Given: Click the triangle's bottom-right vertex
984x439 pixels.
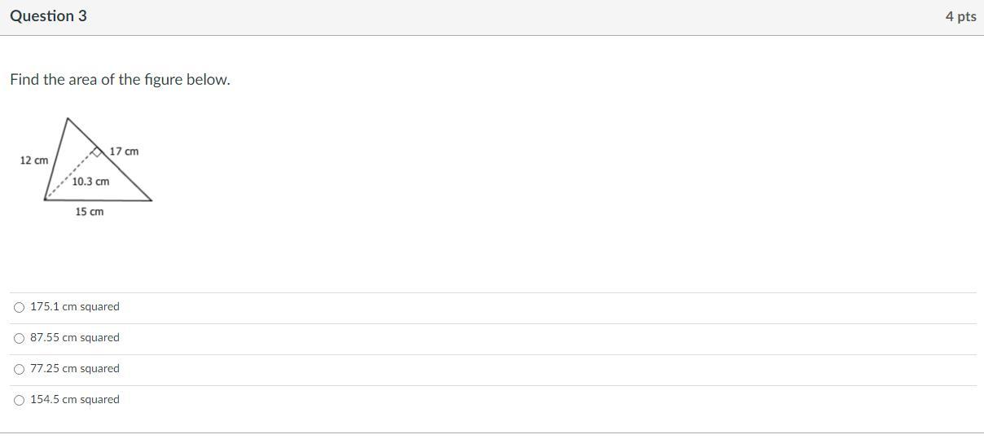Looking at the screenshot, I should point(151,199).
